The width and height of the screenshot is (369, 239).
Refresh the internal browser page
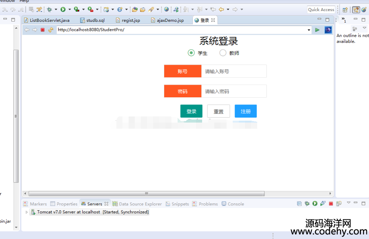51,30
